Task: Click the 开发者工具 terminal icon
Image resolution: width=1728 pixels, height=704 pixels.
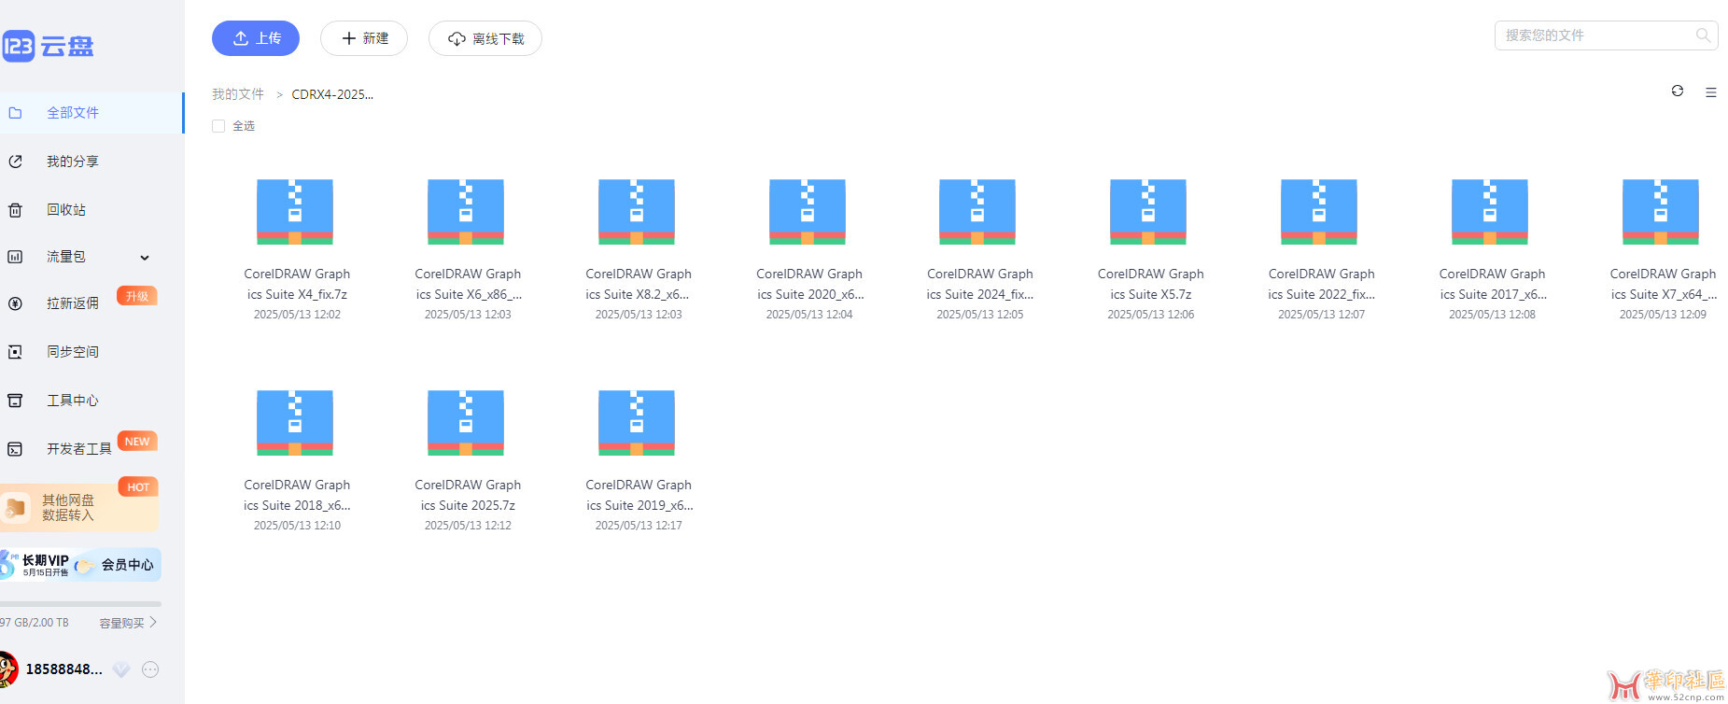Action: coord(15,449)
